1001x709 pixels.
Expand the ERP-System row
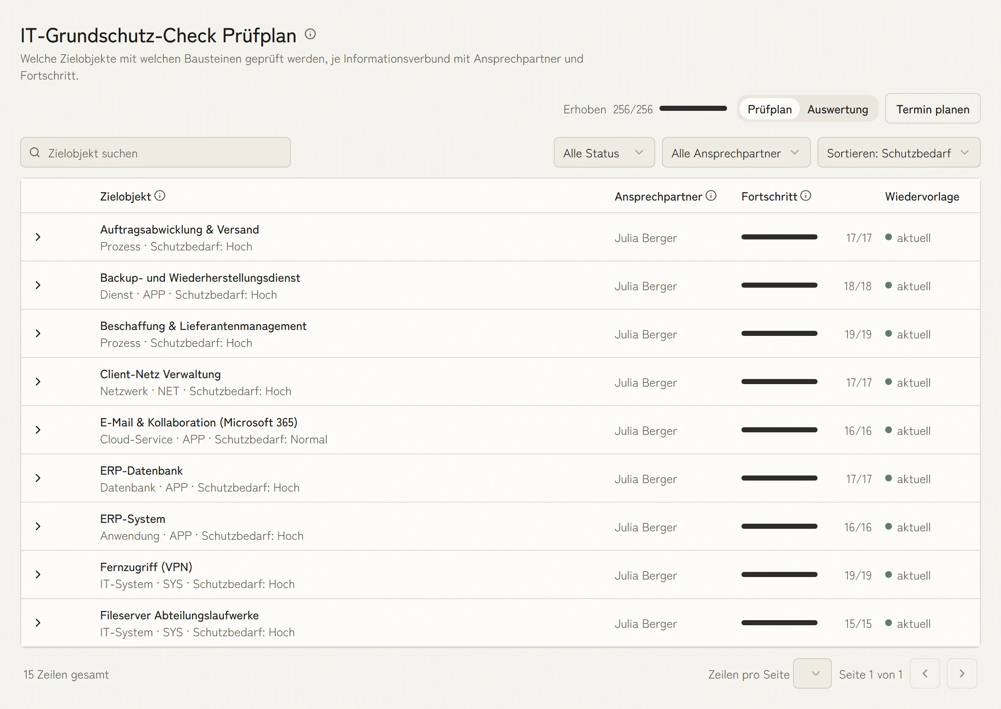(38, 526)
